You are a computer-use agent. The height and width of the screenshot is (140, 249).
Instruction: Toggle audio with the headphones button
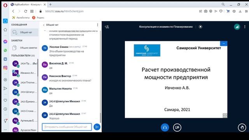(x=165, y=128)
